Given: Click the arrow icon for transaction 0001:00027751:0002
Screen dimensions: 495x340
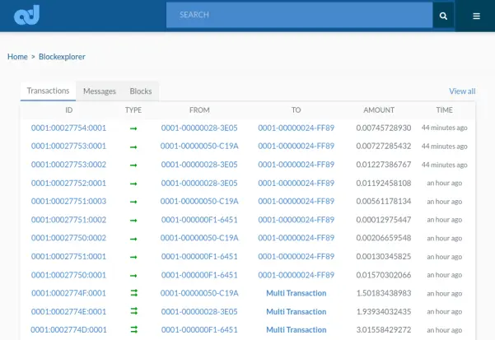Looking at the screenshot, I should [133, 220].
